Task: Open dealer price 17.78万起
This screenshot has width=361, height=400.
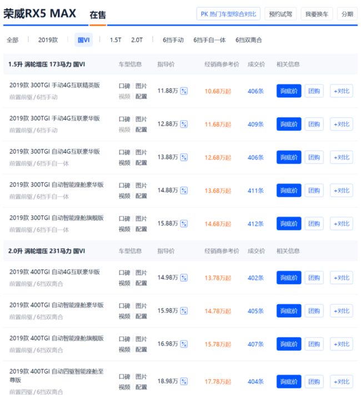Action: 218,382
